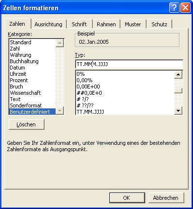
Task: Click the category list up arrow
Action: click(x=59, y=43)
